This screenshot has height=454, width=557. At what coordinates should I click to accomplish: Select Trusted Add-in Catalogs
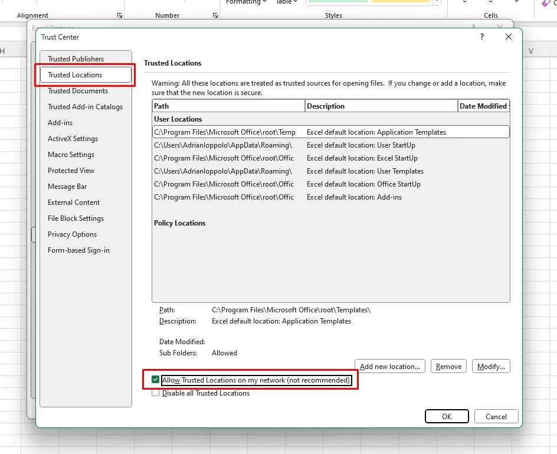point(85,107)
